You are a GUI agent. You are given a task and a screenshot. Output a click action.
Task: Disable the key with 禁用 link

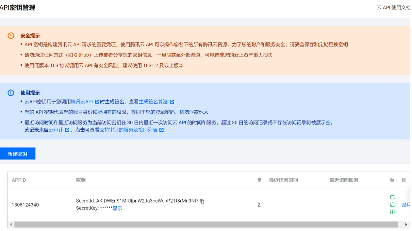tap(406, 205)
